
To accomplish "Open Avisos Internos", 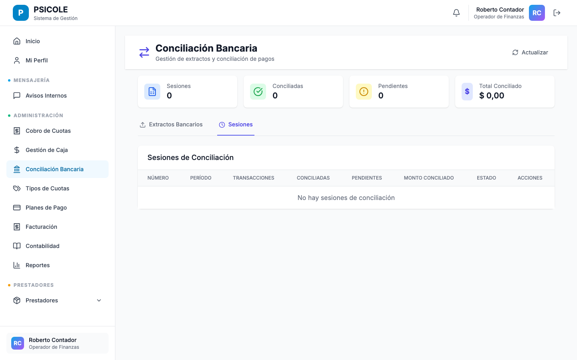I will pos(57,96).
